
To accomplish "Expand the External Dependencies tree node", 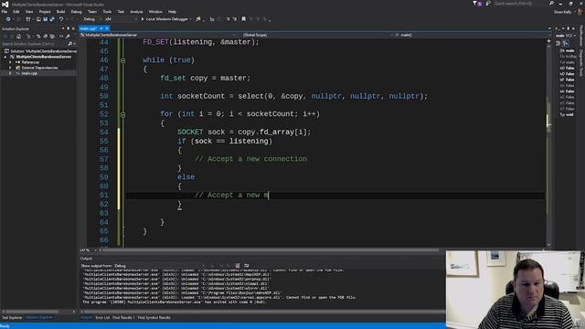I will click(x=10, y=68).
